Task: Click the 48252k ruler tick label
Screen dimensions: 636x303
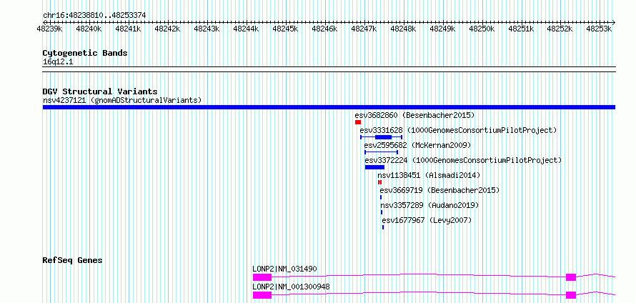Action: pos(560,29)
